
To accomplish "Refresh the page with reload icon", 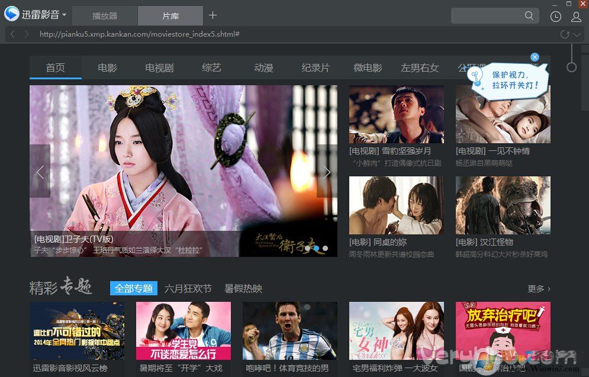I will point(565,34).
